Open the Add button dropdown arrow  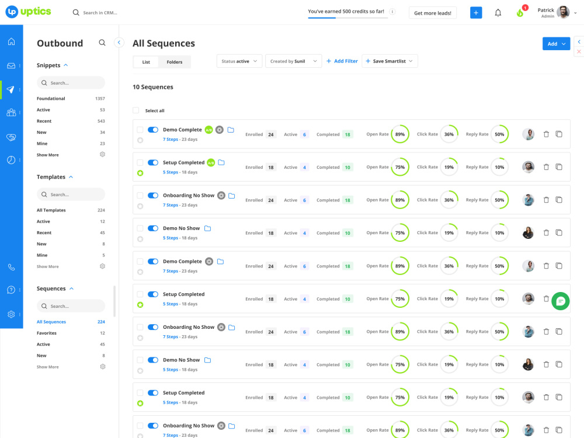point(564,44)
